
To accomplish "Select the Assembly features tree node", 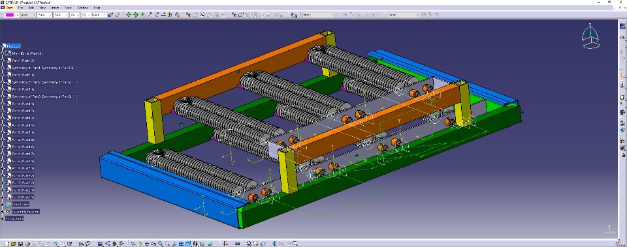I will tap(25, 212).
